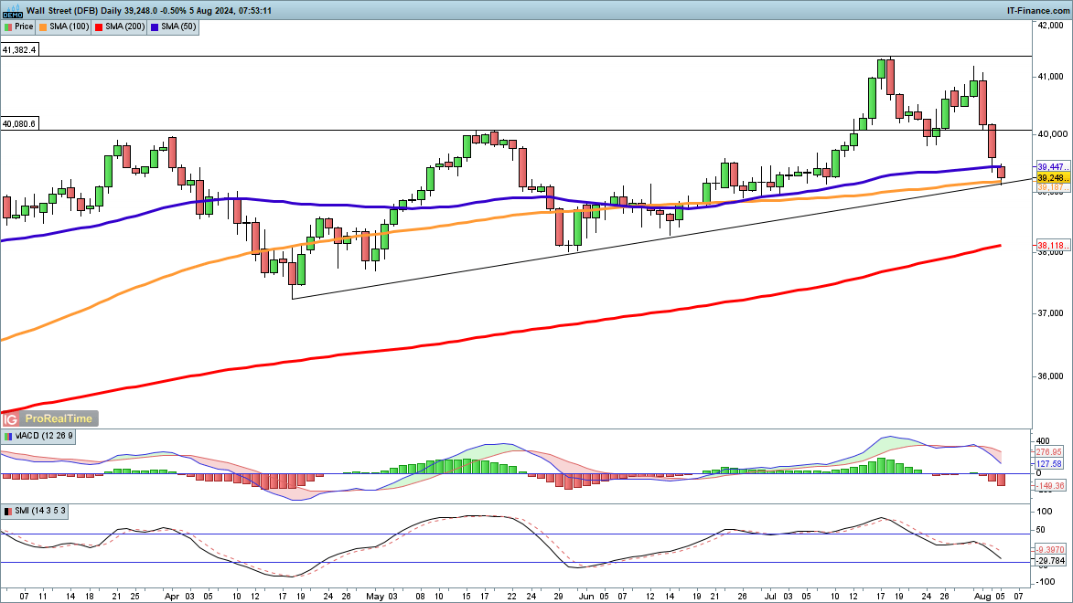Image resolution: width=1073 pixels, height=603 pixels.
Task: Open the Price legend label
Action: coord(27,27)
